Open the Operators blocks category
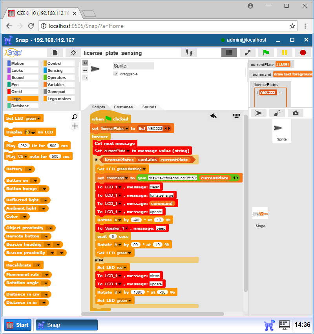This screenshot has height=334, width=314. (59, 77)
